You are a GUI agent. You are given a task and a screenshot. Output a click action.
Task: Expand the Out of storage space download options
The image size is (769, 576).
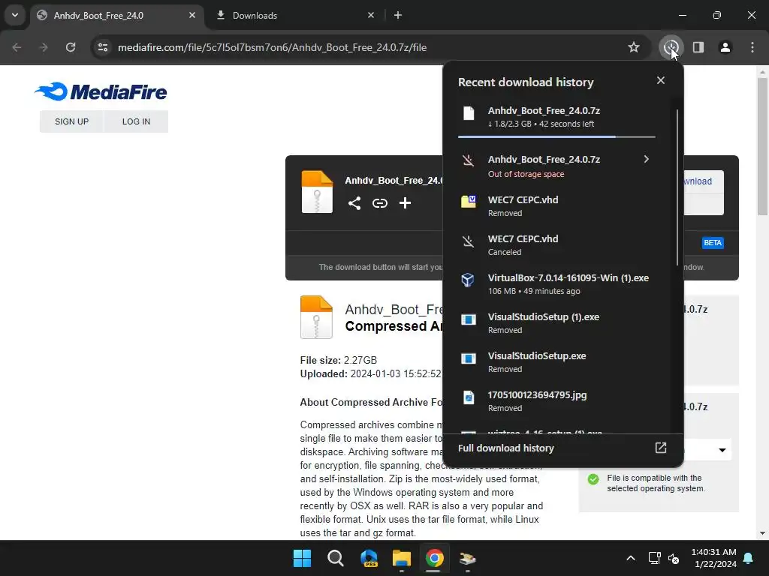(x=646, y=159)
